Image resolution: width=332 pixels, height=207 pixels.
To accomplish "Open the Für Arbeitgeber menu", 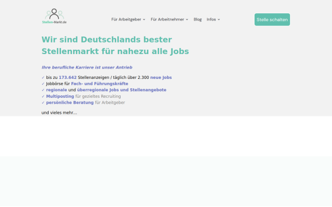I will (126, 19).
